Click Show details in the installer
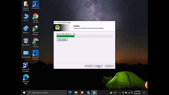169x95 pixels. point(62,40)
